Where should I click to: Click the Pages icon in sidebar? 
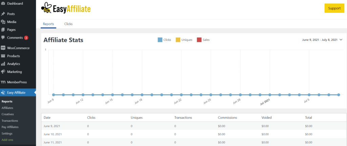tap(3, 29)
